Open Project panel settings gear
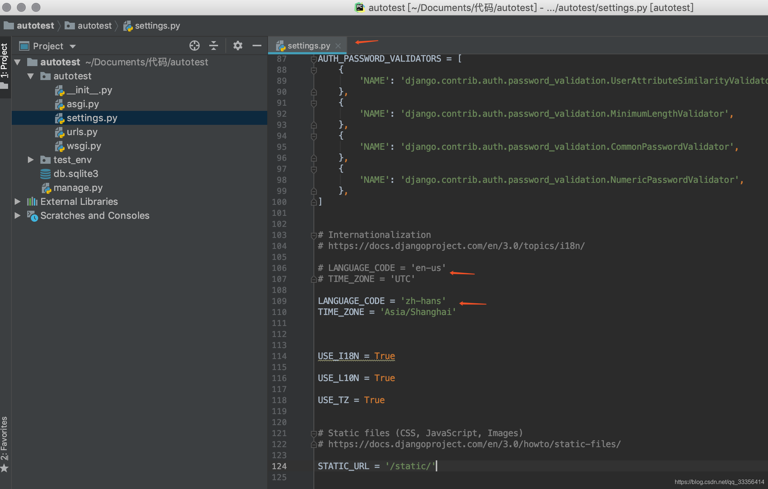The image size is (768, 489). coord(238,46)
